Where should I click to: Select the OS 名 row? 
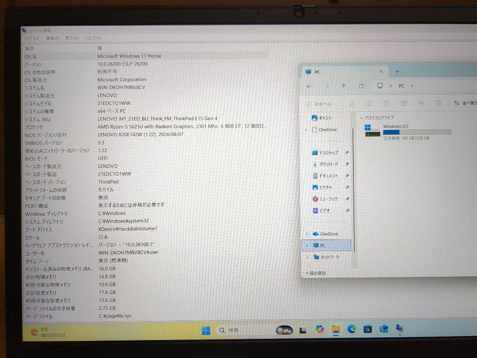[x=145, y=56]
